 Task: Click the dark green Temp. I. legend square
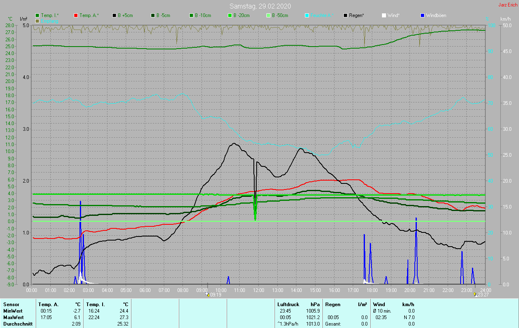click(x=38, y=15)
